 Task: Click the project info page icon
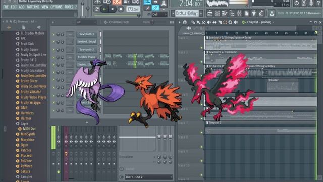point(247,13)
